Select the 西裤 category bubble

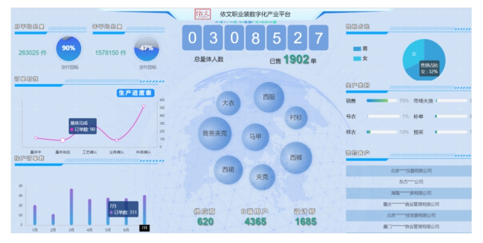(296, 157)
